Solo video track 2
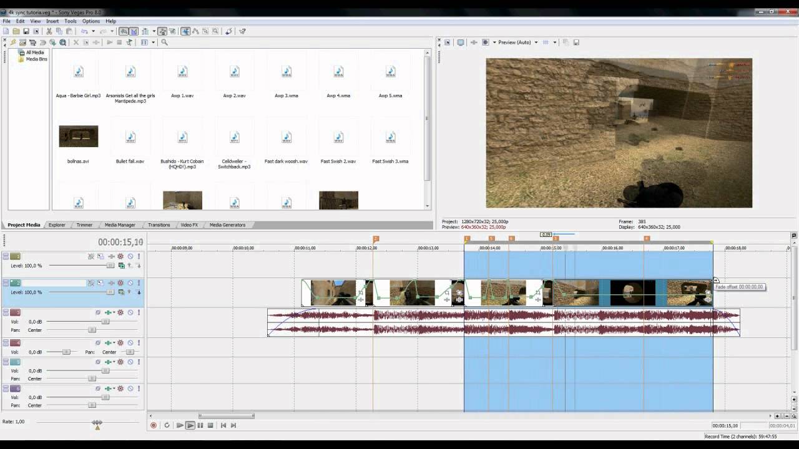Viewport: 799px width, 449px height. click(139, 282)
